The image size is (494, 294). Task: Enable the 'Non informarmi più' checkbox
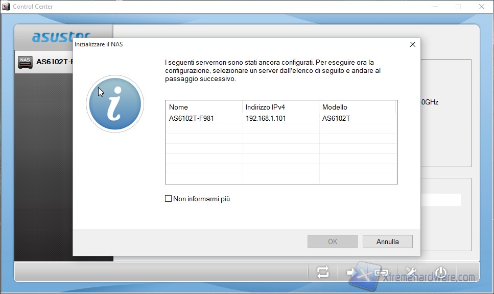168,199
